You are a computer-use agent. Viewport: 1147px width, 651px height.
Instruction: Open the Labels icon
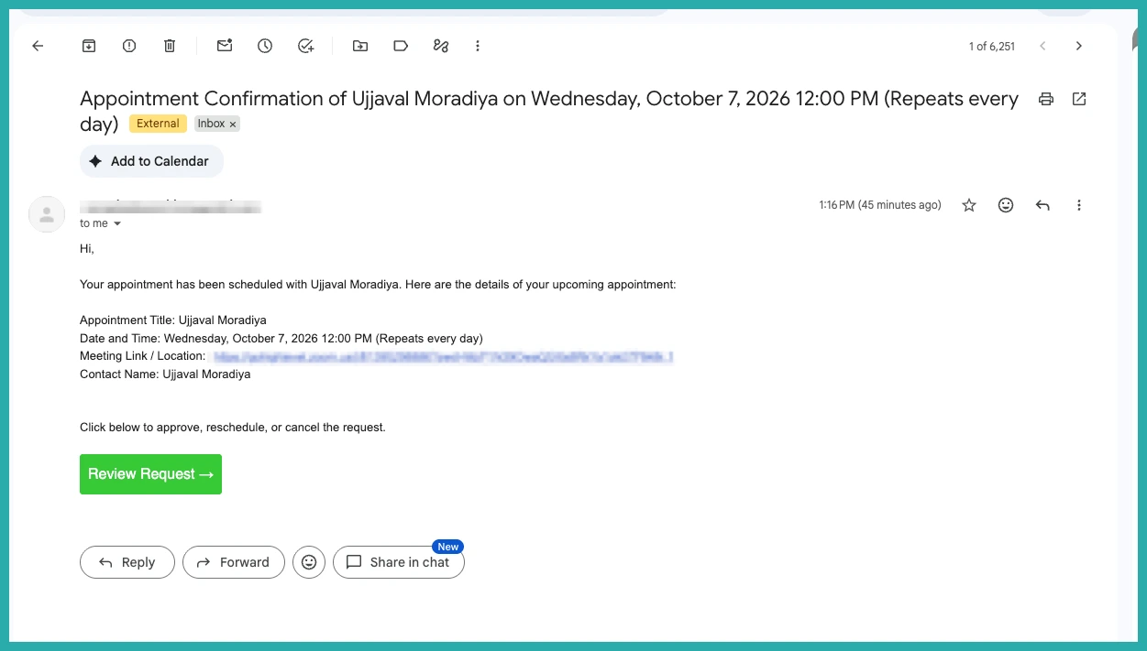click(x=401, y=46)
